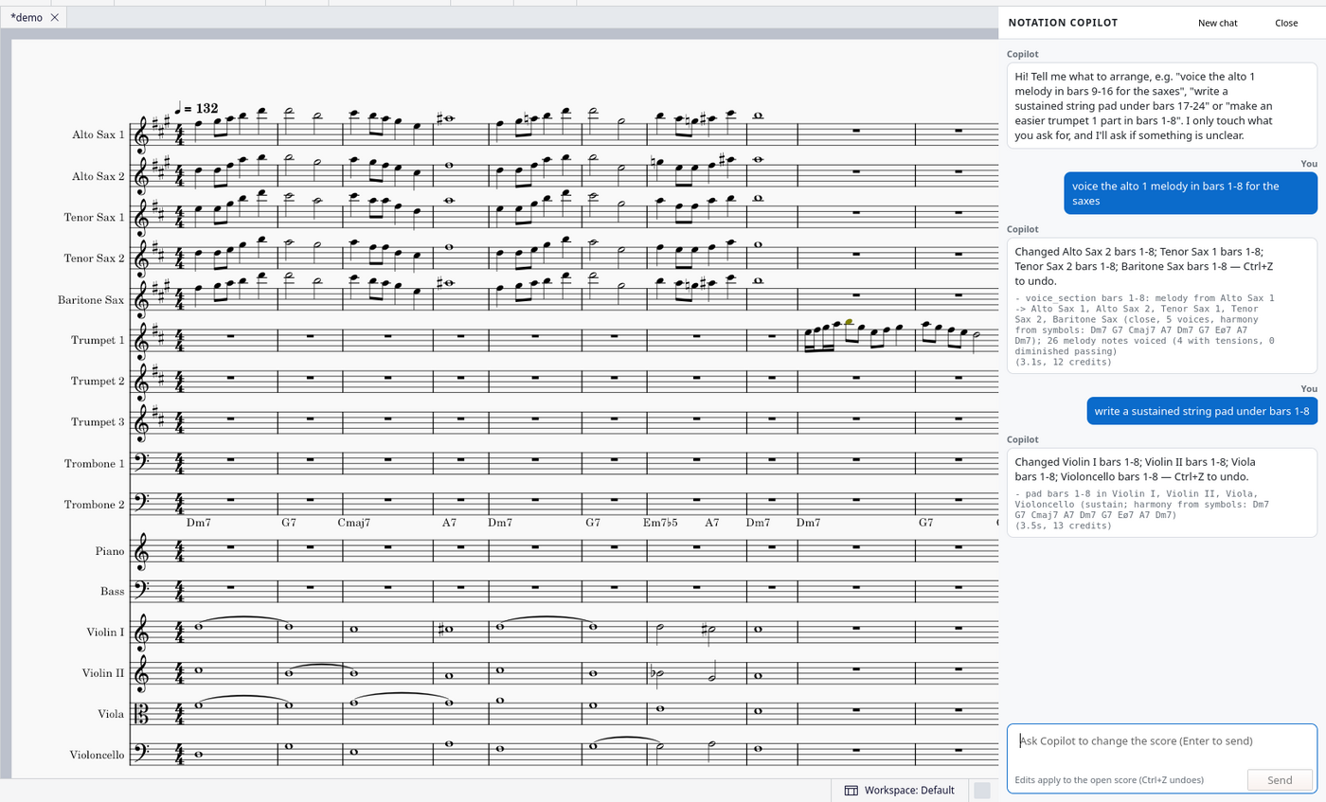Click the treble clef on Trumpet 1 staff

pos(143,341)
